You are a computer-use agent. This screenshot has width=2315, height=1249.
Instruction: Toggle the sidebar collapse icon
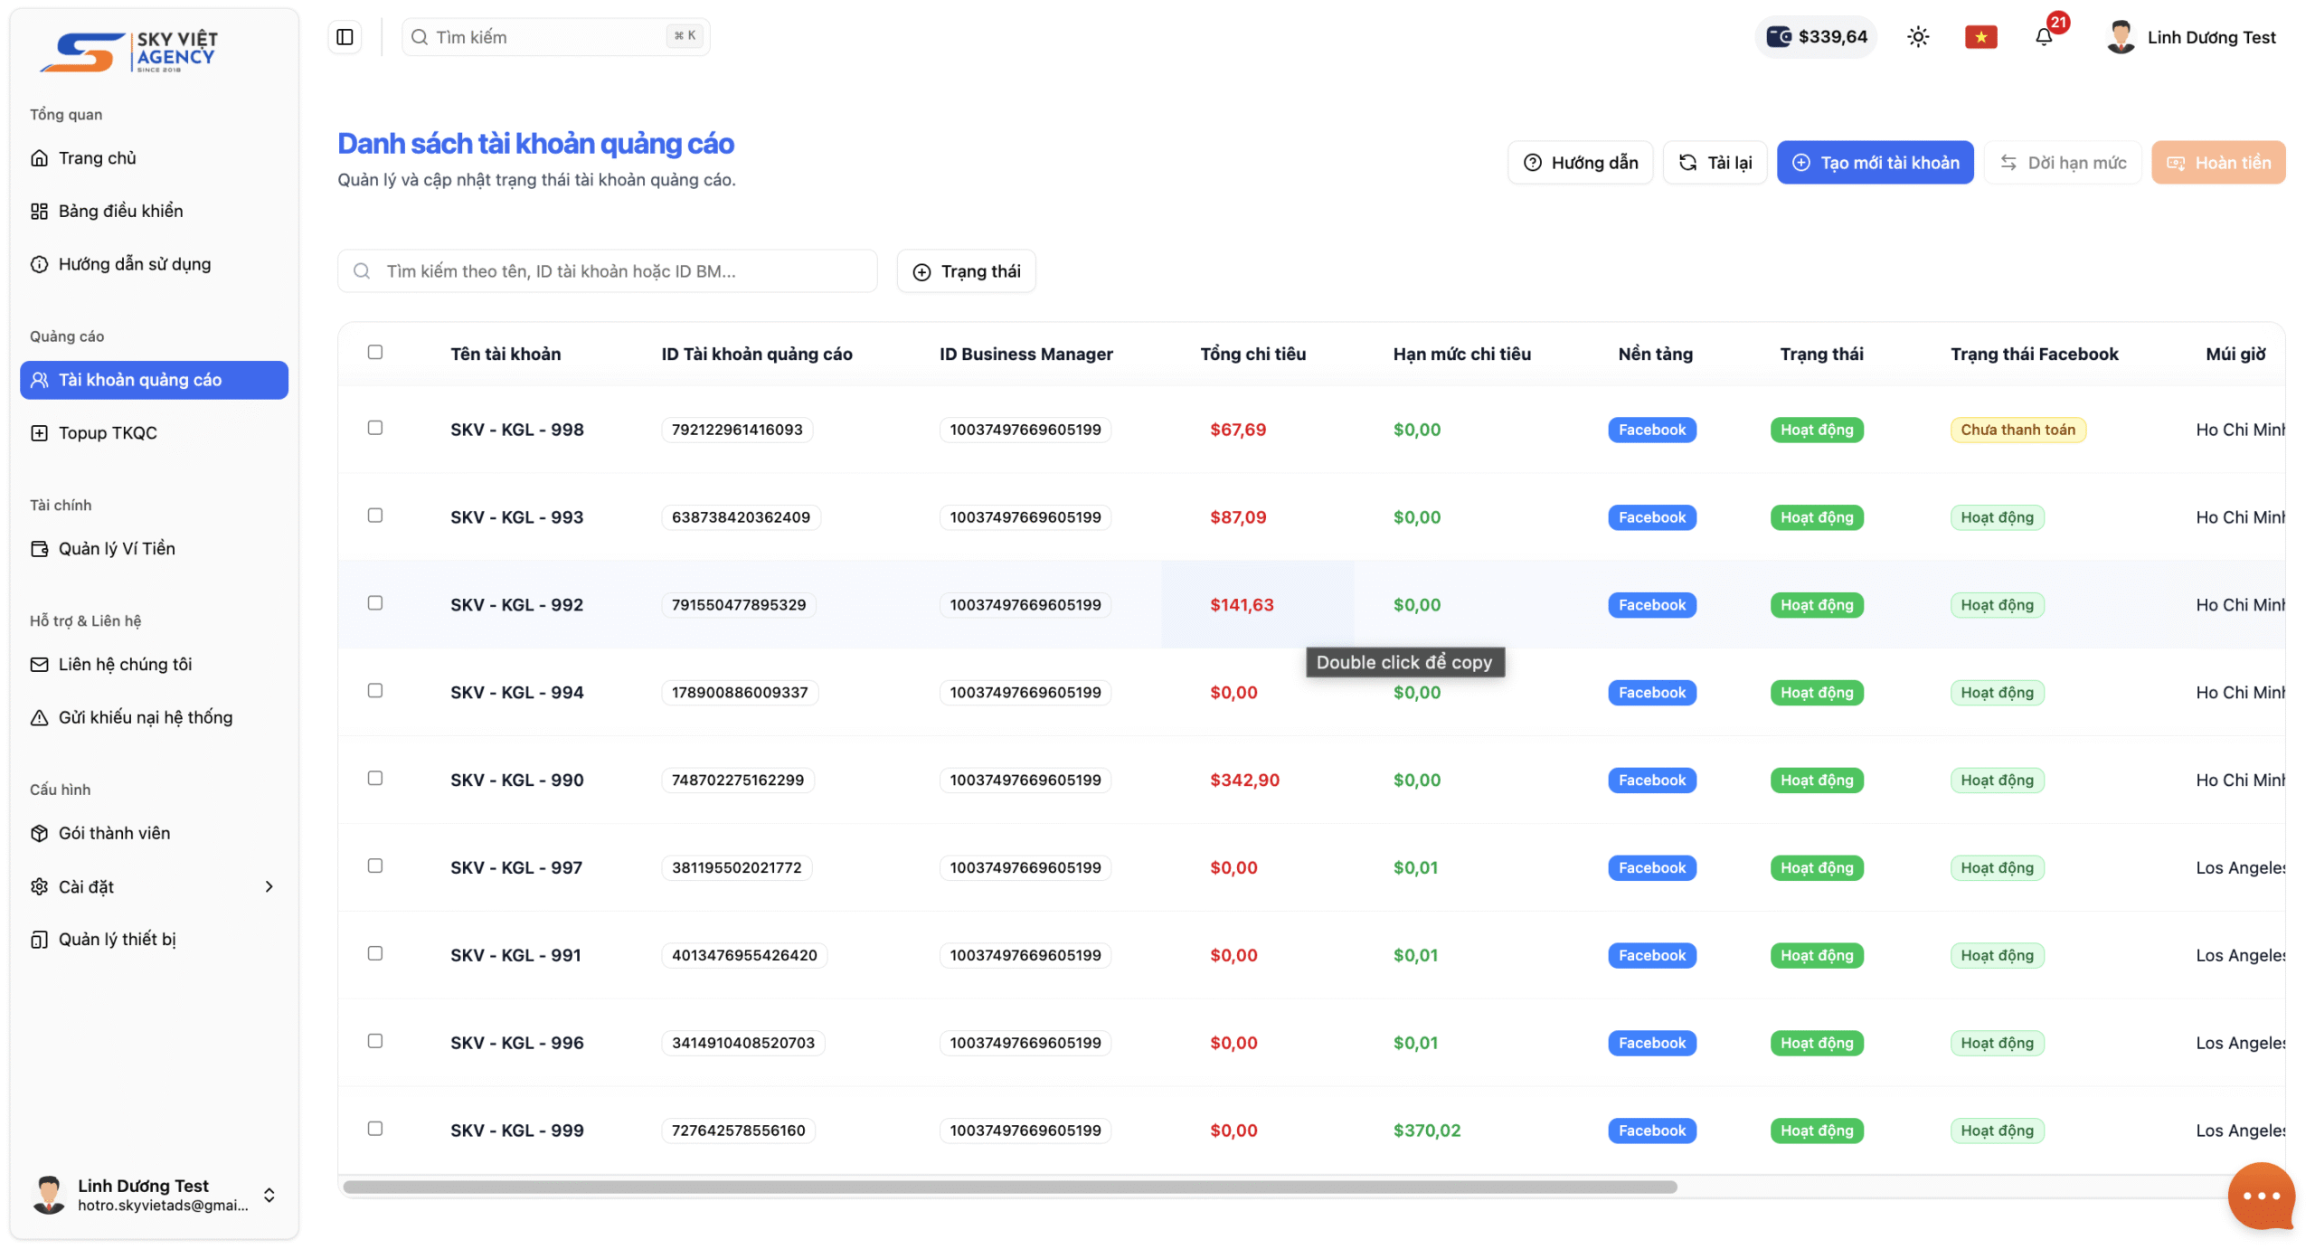(345, 37)
